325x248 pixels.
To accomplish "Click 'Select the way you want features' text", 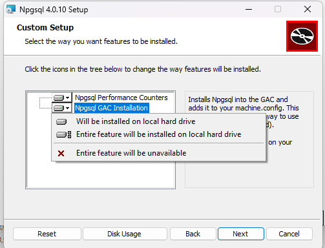I will click(x=101, y=41).
